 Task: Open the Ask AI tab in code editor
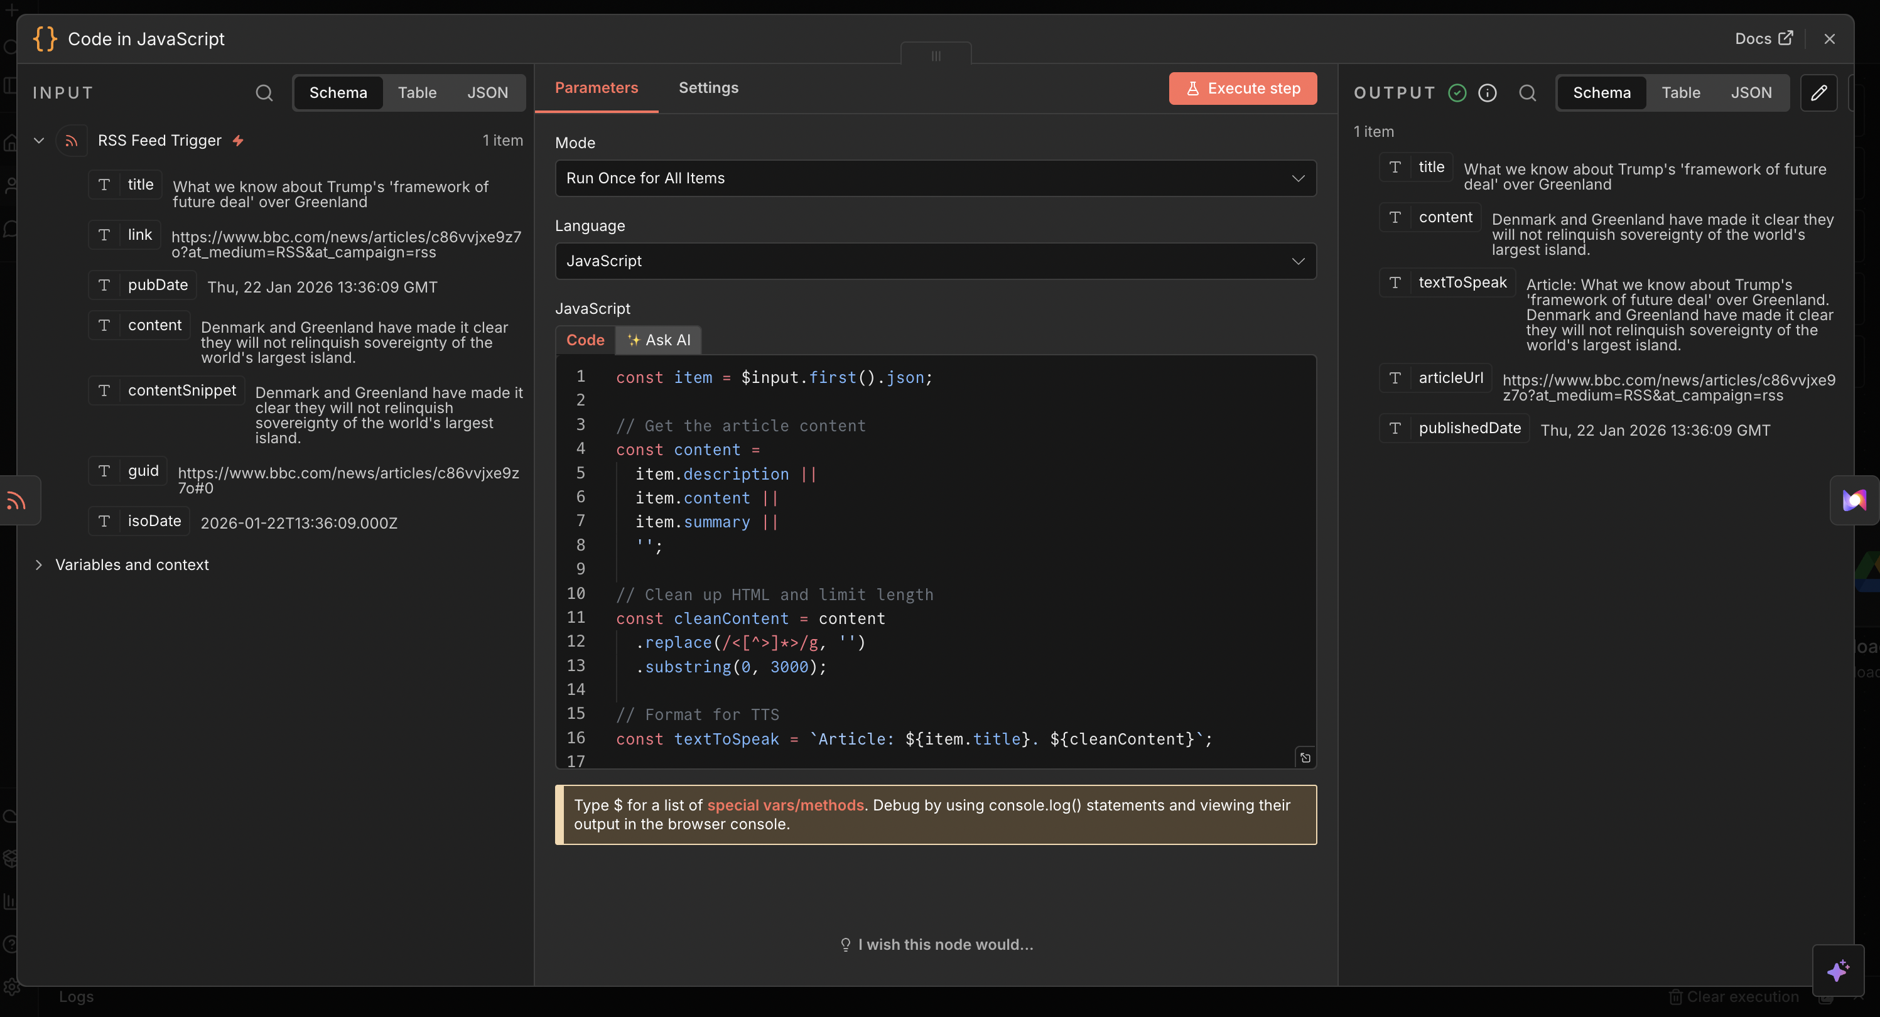click(x=658, y=339)
